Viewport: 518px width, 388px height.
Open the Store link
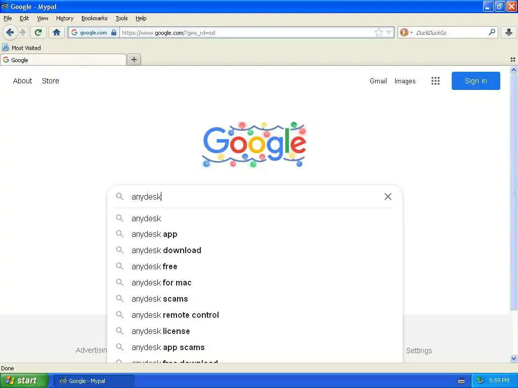[51, 81]
